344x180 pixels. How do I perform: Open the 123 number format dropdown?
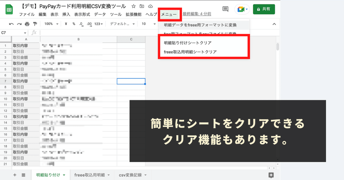[x=98, y=24]
